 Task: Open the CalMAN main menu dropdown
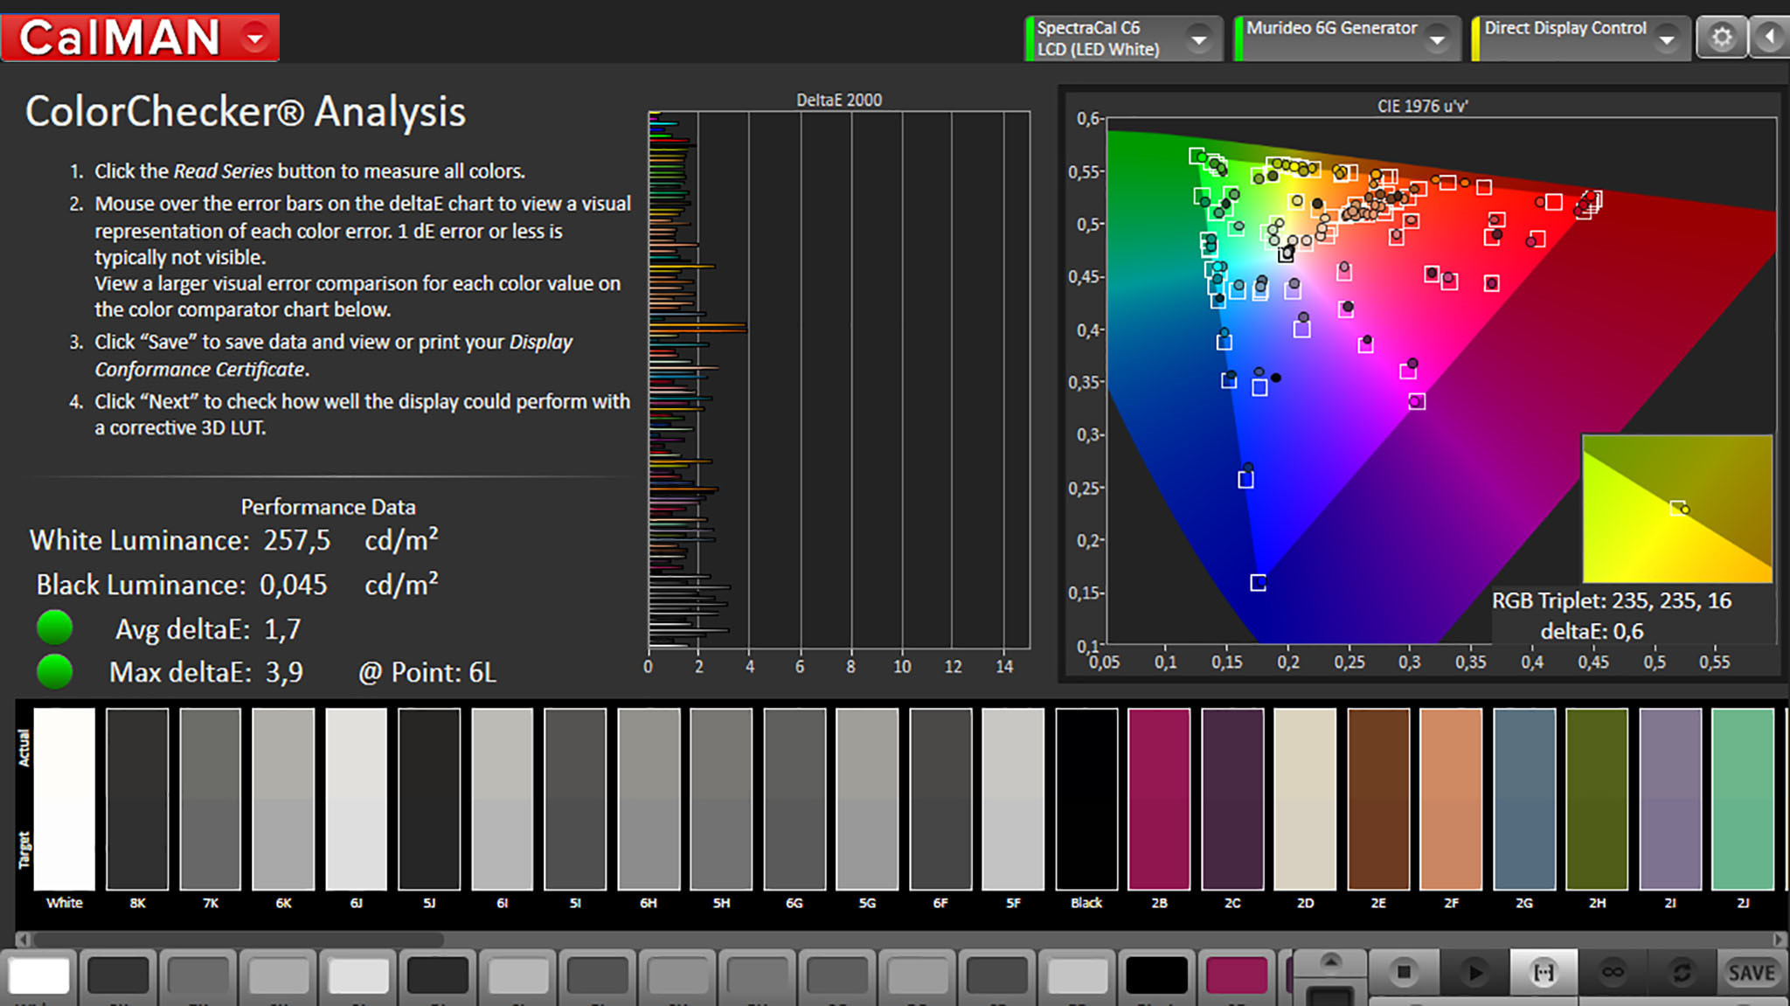(x=255, y=38)
